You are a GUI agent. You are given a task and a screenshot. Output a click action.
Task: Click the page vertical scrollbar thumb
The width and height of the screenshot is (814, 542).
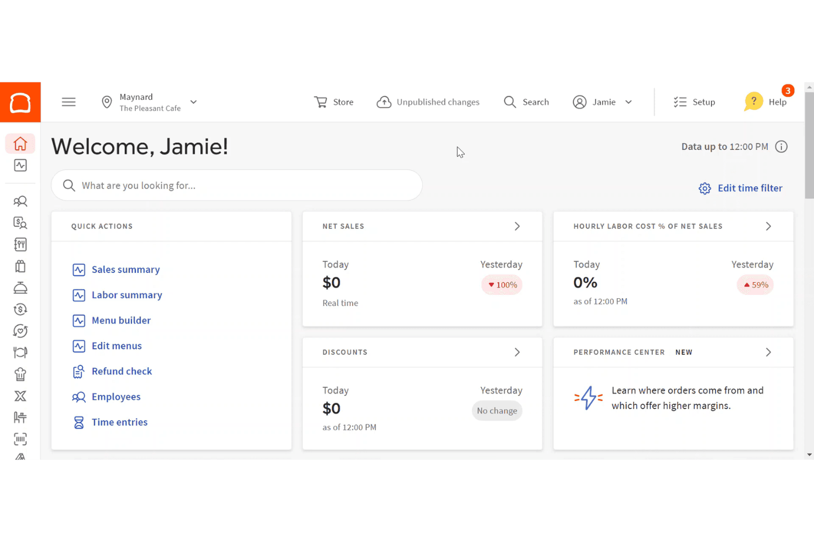pyautogui.click(x=809, y=145)
